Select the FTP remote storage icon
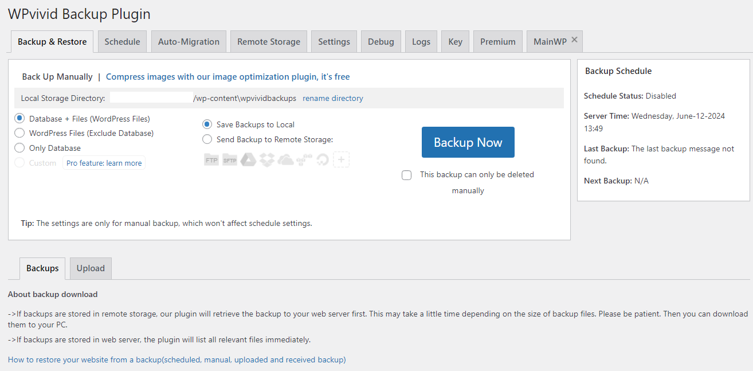The image size is (753, 371). pyautogui.click(x=211, y=160)
